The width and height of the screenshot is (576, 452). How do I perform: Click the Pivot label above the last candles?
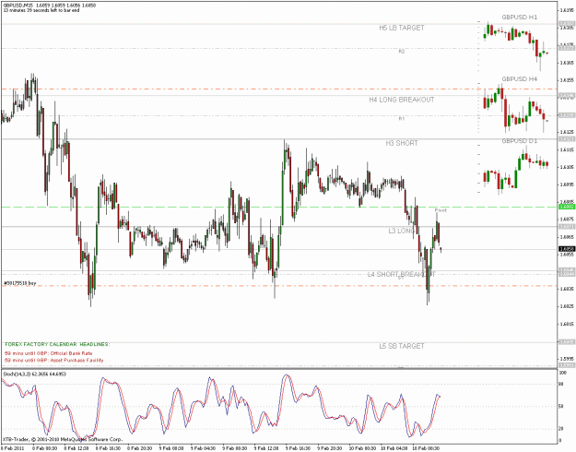coord(441,210)
